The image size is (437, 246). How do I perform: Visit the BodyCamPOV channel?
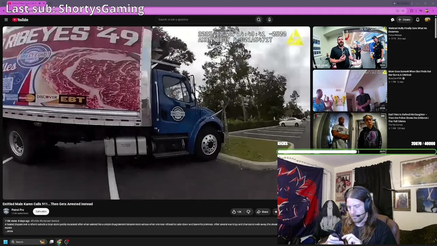point(396,79)
